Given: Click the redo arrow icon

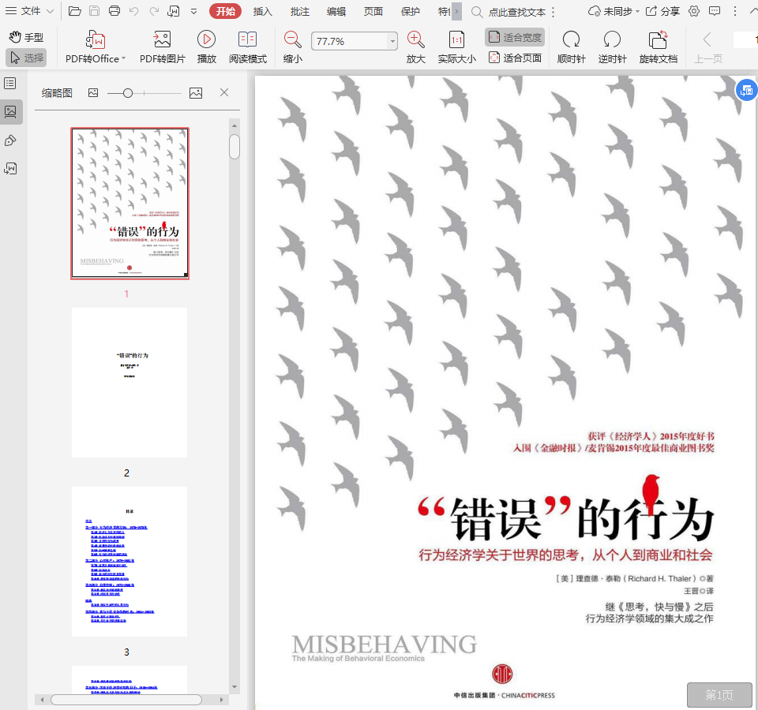Looking at the screenshot, I should pos(154,10).
